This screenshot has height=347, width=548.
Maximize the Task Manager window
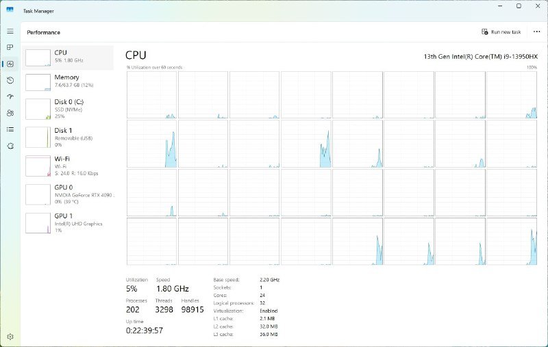point(519,6)
